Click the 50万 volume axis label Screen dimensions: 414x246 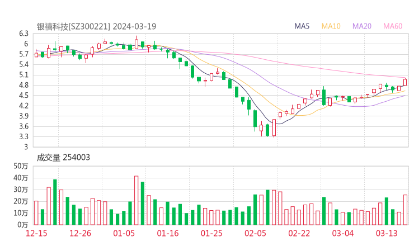tap(21, 166)
